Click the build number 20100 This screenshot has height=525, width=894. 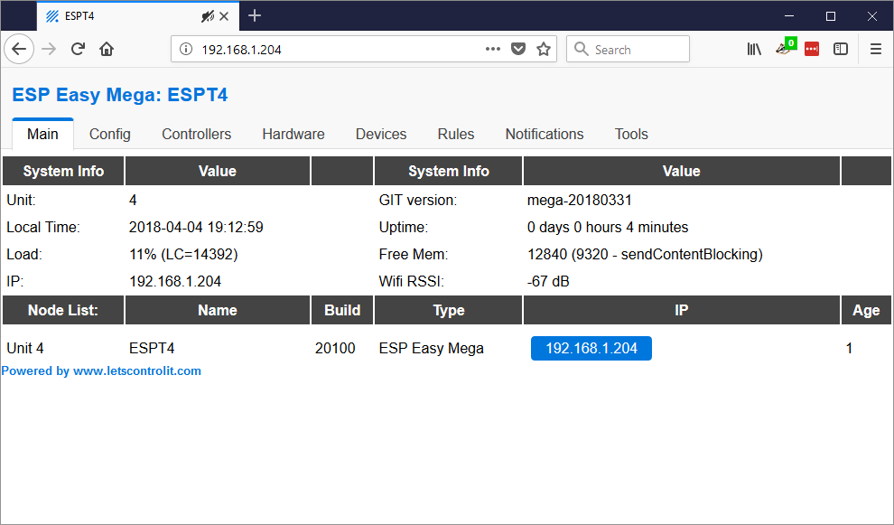click(335, 348)
